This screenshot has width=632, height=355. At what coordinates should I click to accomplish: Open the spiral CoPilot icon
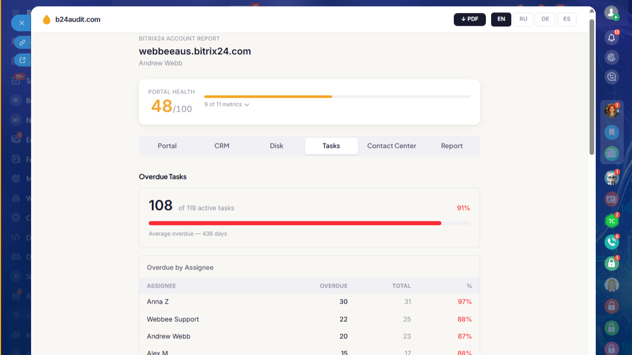[x=611, y=57]
